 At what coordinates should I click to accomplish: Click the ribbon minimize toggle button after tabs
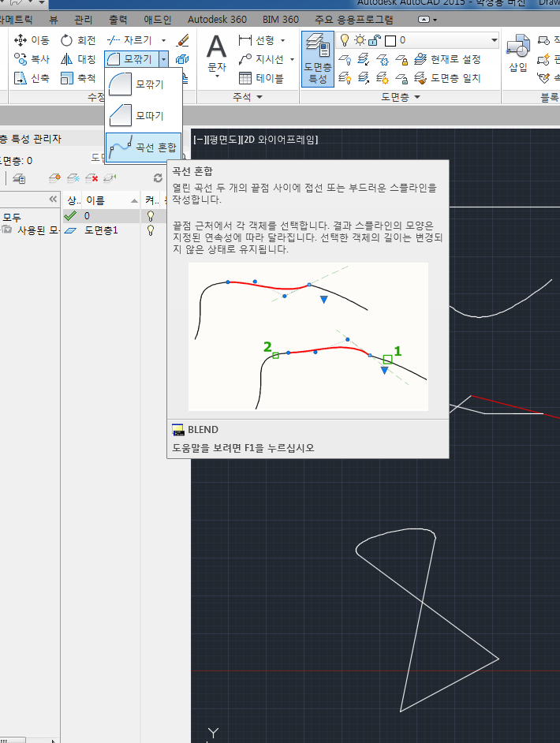[x=424, y=20]
